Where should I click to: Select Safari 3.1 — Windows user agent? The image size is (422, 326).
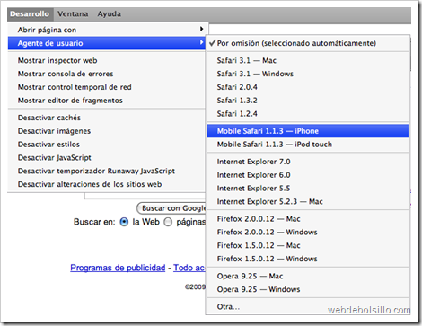click(x=308, y=74)
